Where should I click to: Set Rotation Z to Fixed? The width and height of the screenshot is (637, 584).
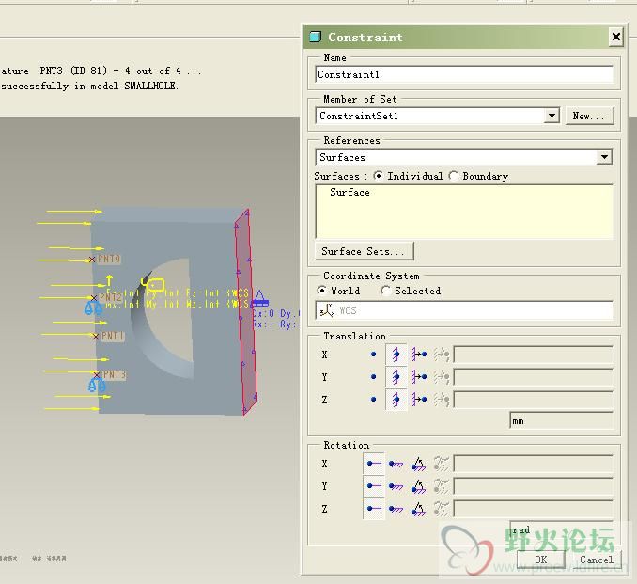(x=396, y=509)
